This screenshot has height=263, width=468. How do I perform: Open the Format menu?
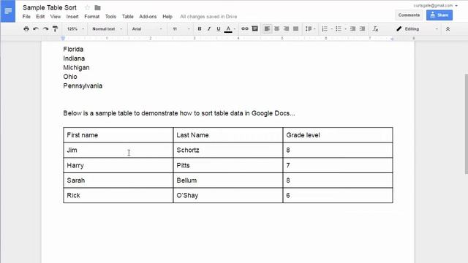92,16
